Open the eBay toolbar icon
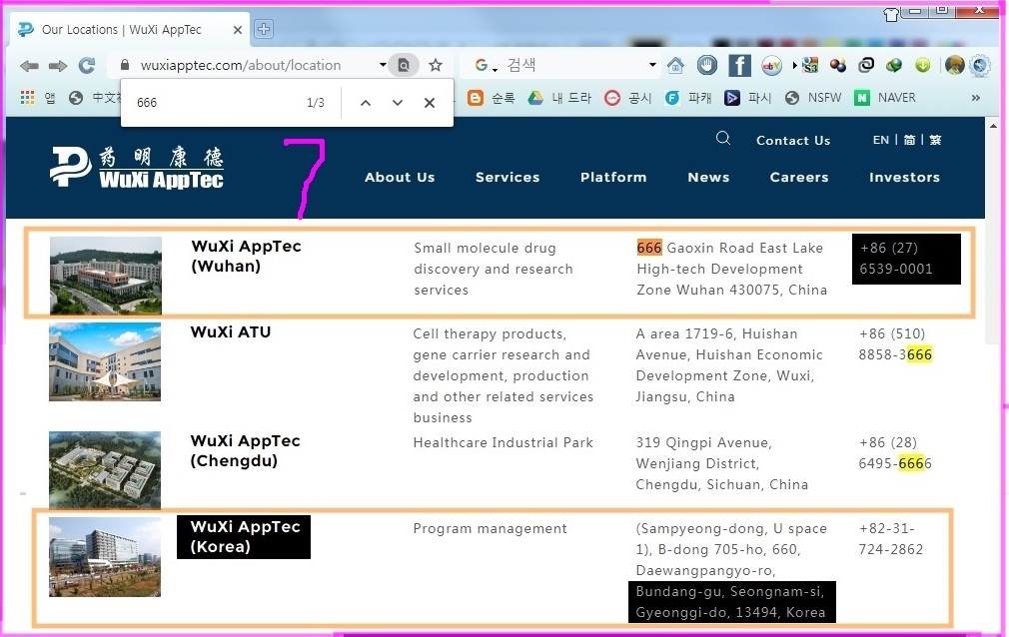Screen dimensions: 1009x637 [x=771, y=65]
